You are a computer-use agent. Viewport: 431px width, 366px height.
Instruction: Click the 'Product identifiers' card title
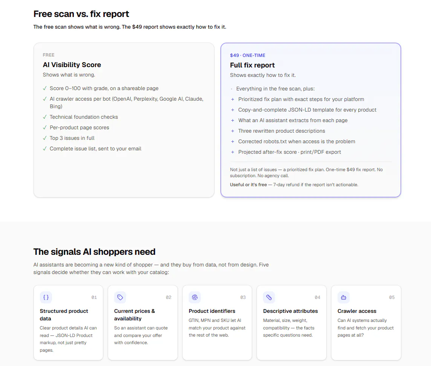coord(212,311)
